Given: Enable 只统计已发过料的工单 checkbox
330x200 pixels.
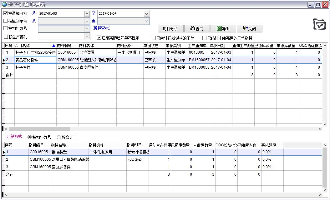Looking at the screenshot, I should tap(154, 38).
